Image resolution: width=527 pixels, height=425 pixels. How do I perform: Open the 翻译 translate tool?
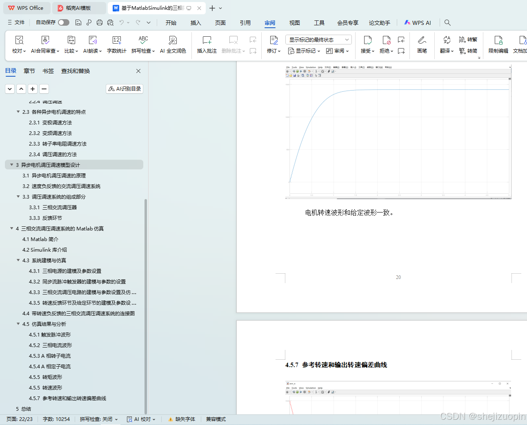pyautogui.click(x=447, y=44)
